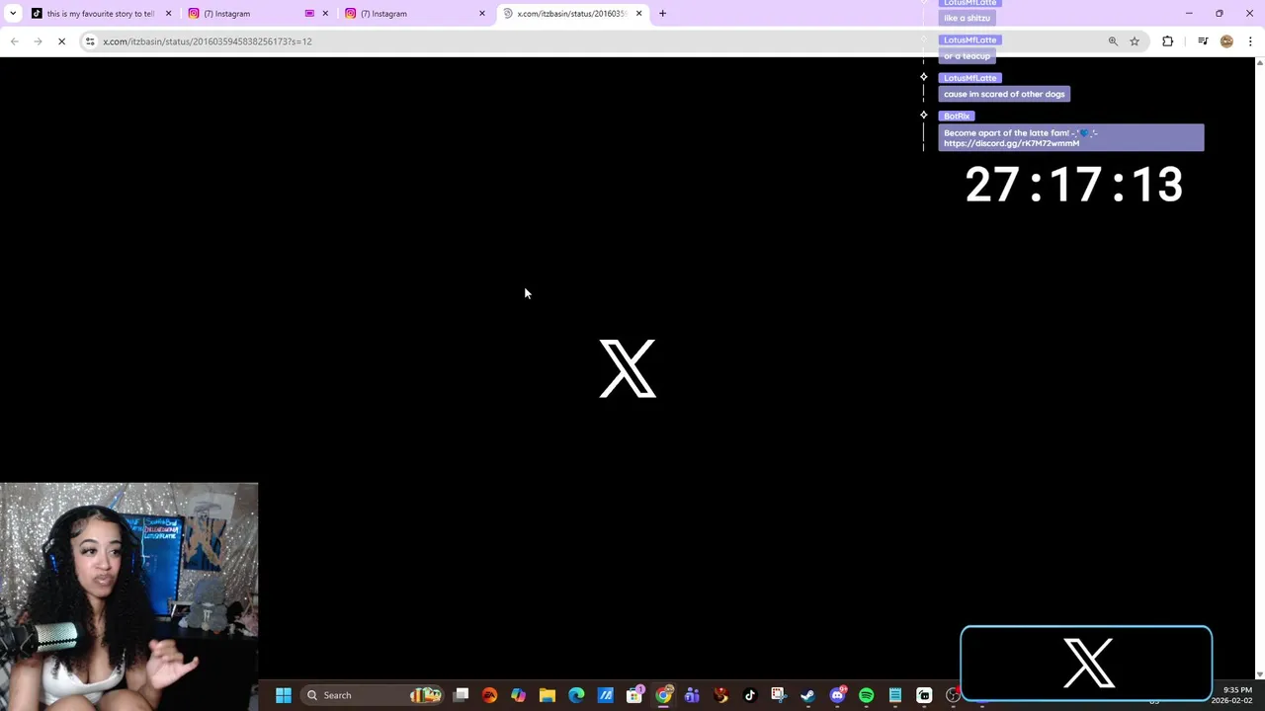Screen dimensions: 1265x711
Task: Open the Notepad icon in taskbar
Action: (895, 695)
